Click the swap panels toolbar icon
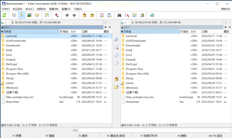The width and height of the screenshot is (232, 138). [x=47, y=15]
